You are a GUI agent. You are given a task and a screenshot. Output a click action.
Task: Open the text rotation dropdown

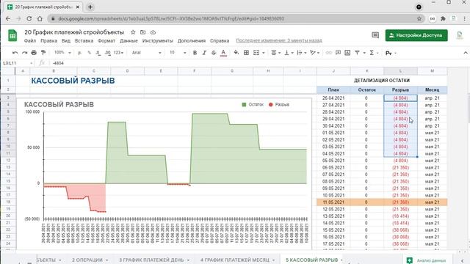(x=314, y=53)
